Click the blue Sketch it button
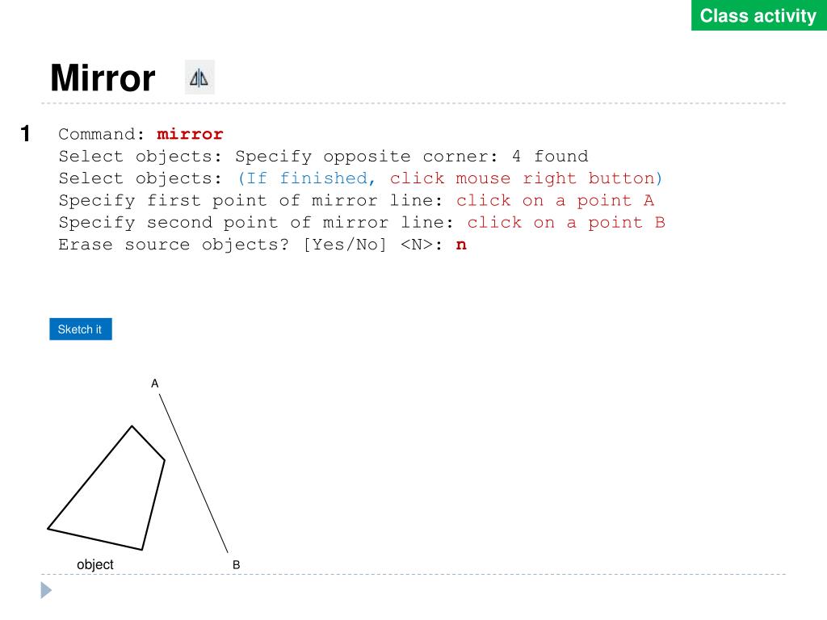Screen dimensions: 827x620 tap(81, 329)
